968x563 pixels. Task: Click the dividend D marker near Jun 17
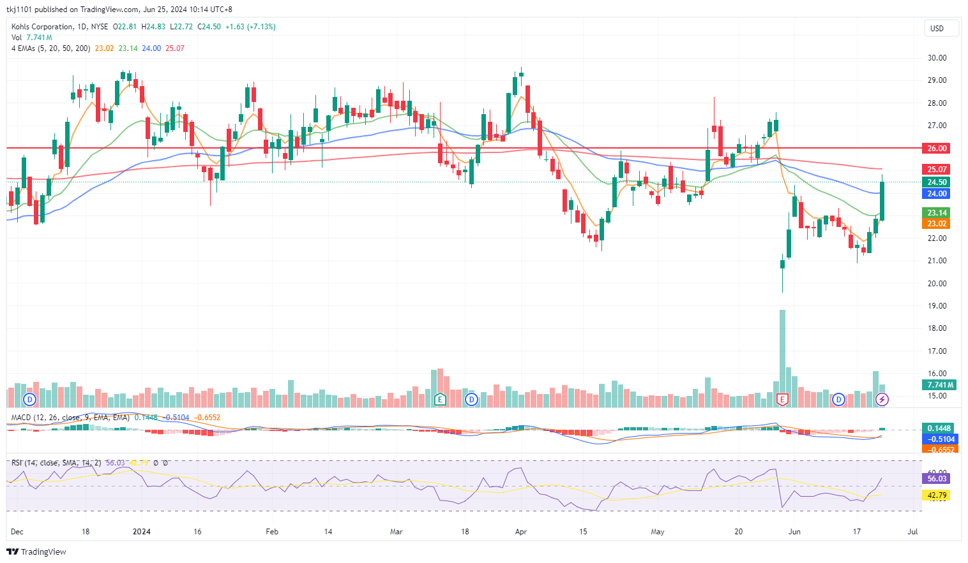838,400
